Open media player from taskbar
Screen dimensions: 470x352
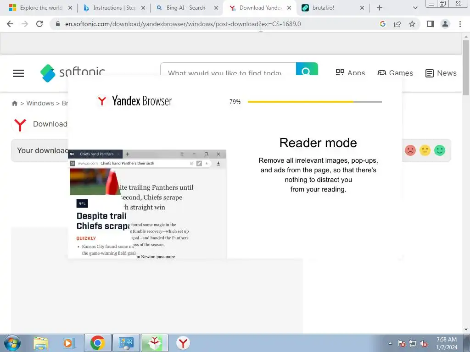[68, 343]
